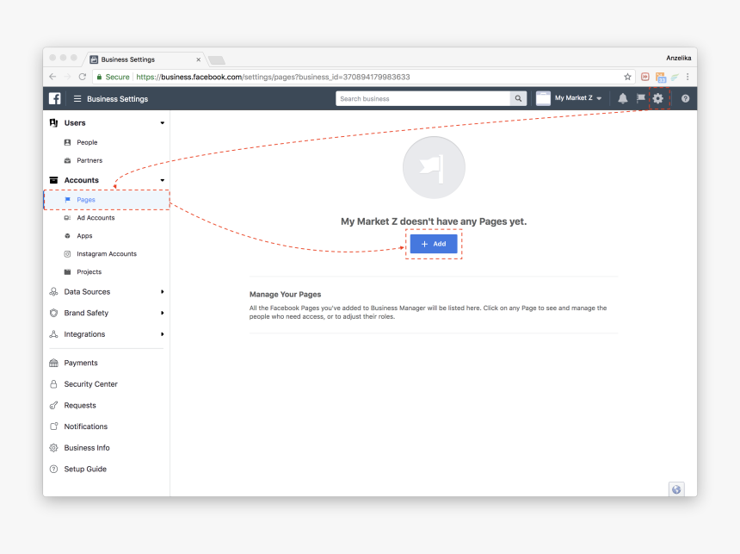Image resolution: width=740 pixels, height=554 pixels.
Task: Open the hamburger menu beside Business Settings
Action: click(x=77, y=99)
